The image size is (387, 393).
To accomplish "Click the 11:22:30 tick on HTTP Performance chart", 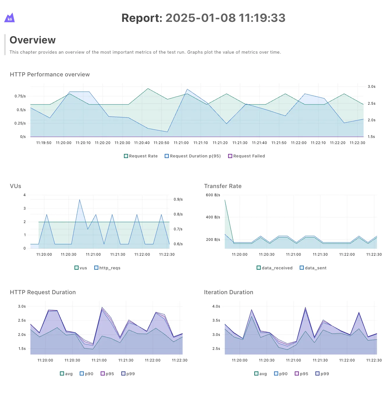I will [x=357, y=143].
